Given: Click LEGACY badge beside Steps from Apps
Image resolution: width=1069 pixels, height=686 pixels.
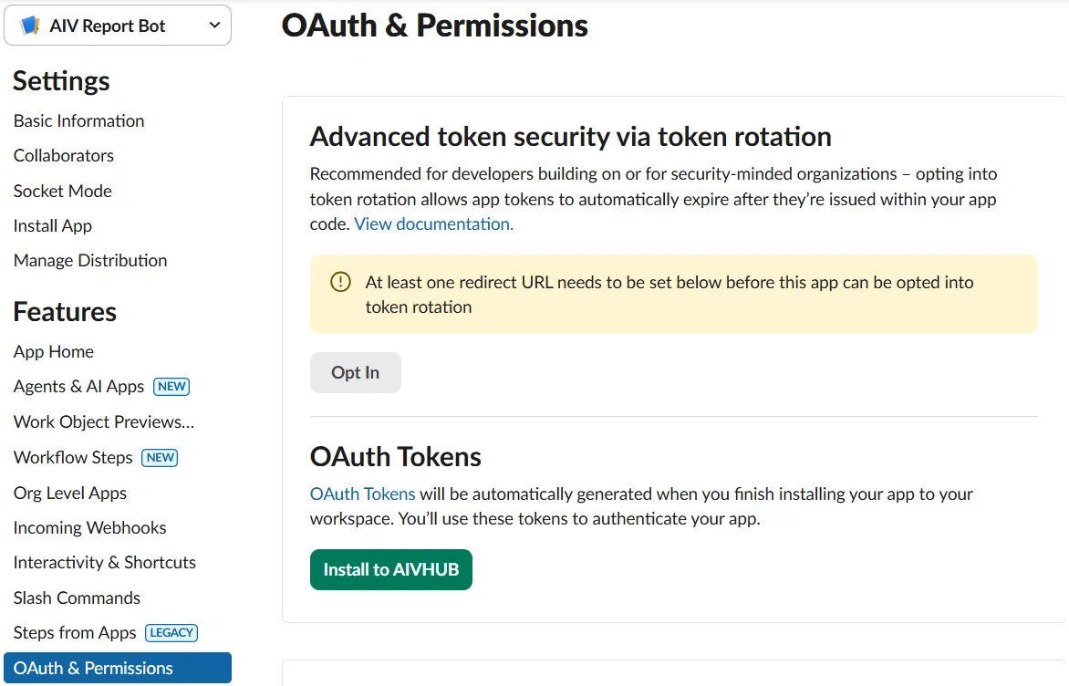Looking at the screenshot, I should (x=171, y=632).
